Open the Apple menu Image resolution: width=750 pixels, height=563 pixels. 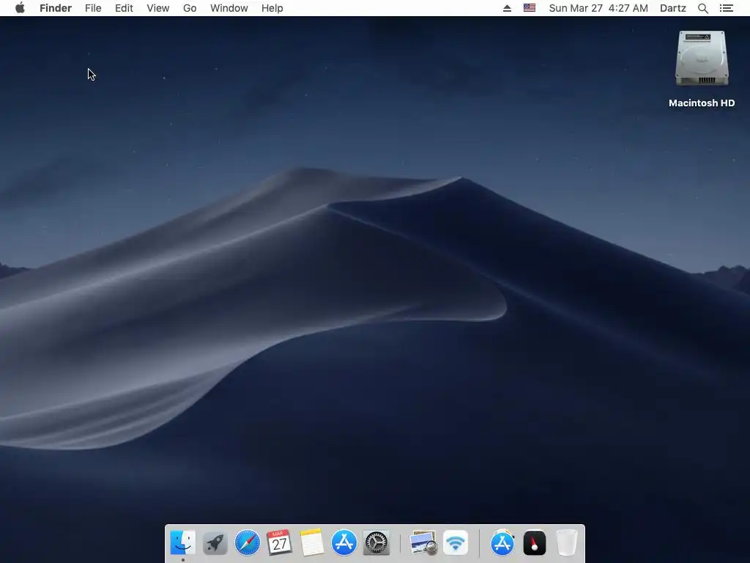tap(20, 8)
